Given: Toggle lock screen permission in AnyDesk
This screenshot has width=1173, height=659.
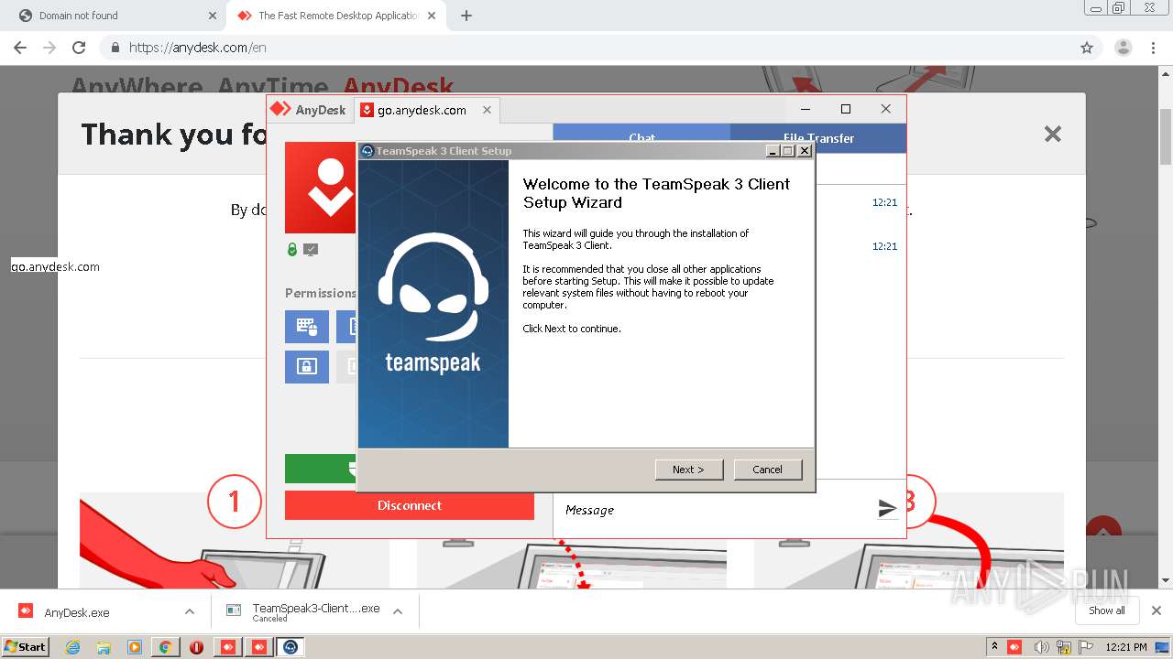Looking at the screenshot, I should pyautogui.click(x=307, y=366).
